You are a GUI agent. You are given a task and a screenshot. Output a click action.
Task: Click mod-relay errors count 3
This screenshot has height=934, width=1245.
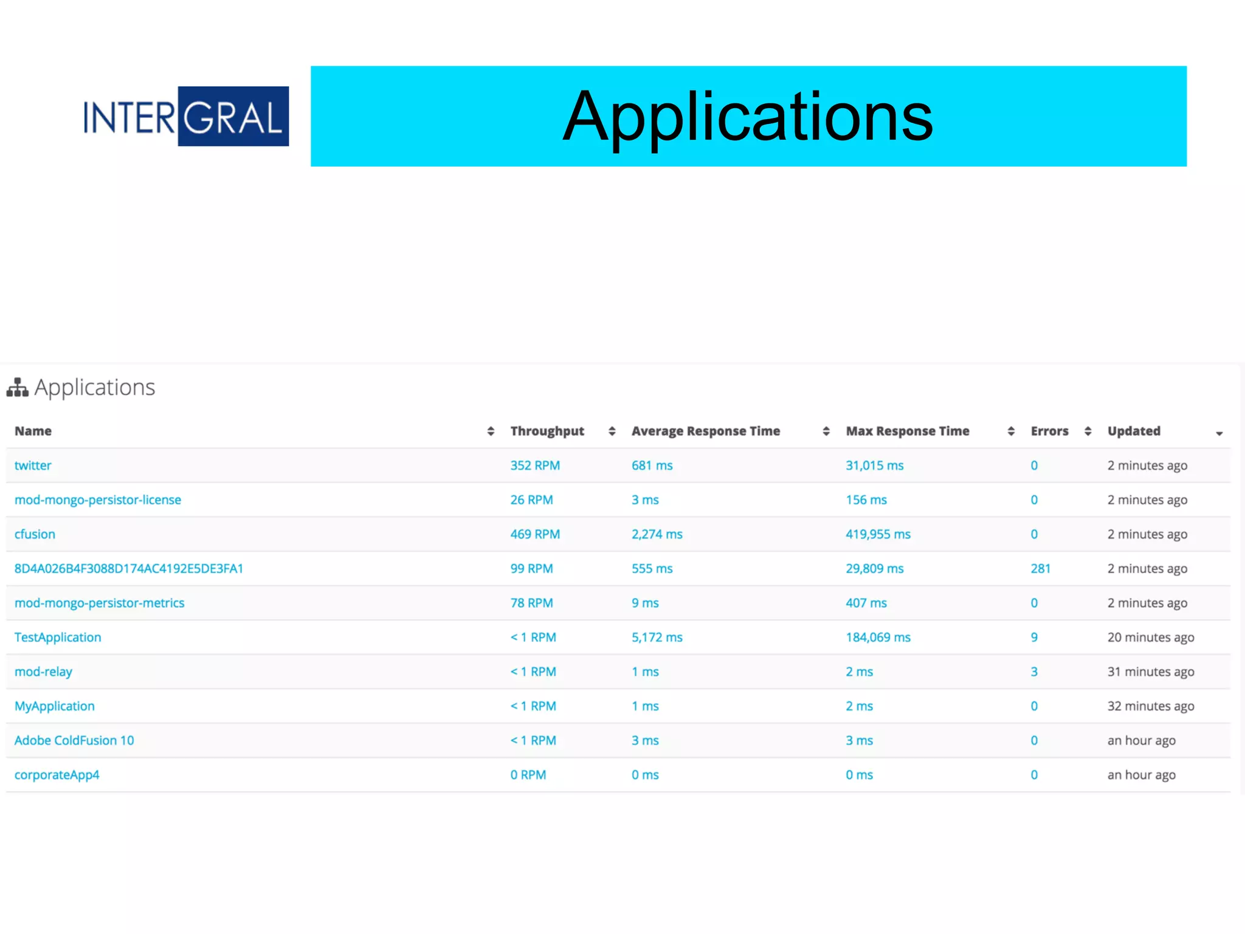click(1034, 672)
